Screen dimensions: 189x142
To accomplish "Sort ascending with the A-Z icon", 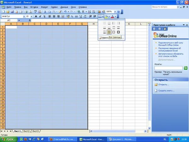I will [89, 12].
